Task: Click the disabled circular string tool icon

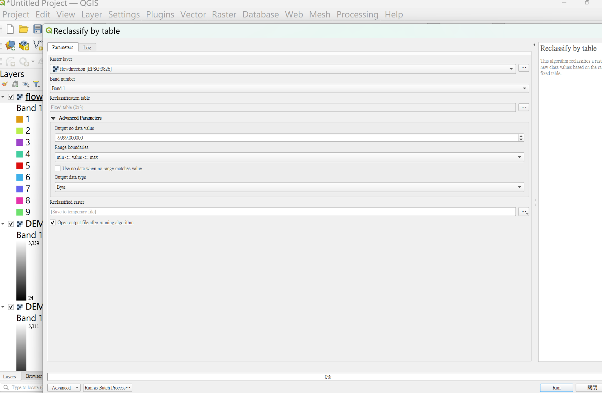Action: point(24,62)
